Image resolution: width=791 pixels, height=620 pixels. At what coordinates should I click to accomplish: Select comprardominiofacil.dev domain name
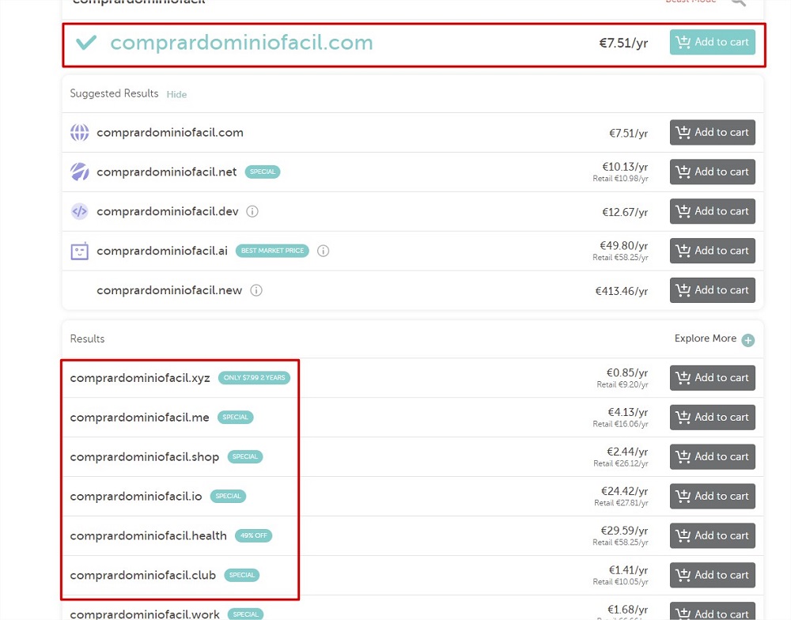pos(168,211)
